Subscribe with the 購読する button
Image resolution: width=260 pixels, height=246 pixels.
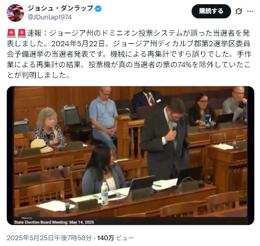click(x=211, y=12)
